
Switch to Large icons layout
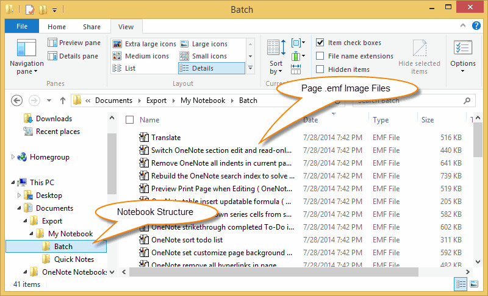tap(204, 44)
